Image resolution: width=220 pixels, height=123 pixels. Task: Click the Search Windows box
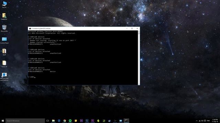point(25,121)
